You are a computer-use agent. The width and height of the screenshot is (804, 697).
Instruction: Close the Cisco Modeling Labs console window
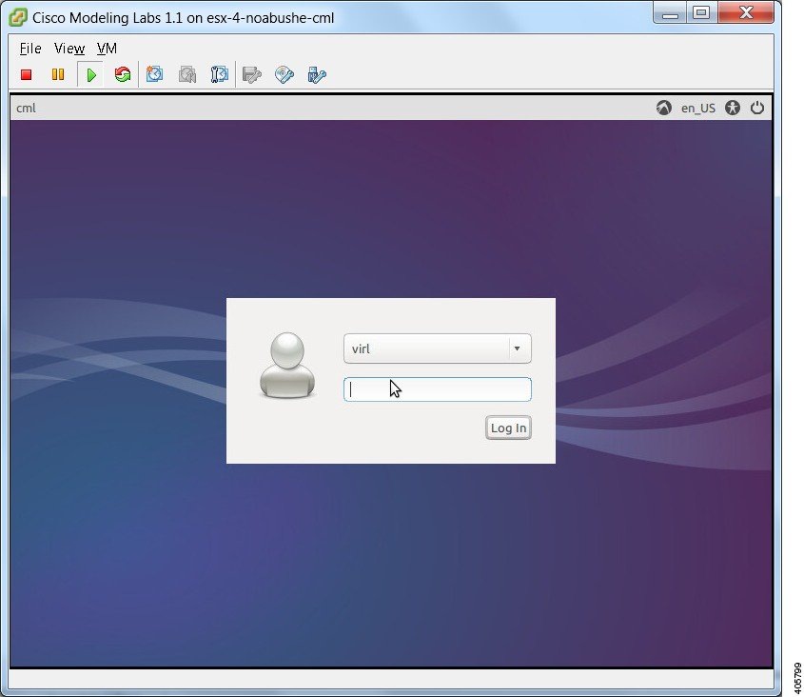746,13
